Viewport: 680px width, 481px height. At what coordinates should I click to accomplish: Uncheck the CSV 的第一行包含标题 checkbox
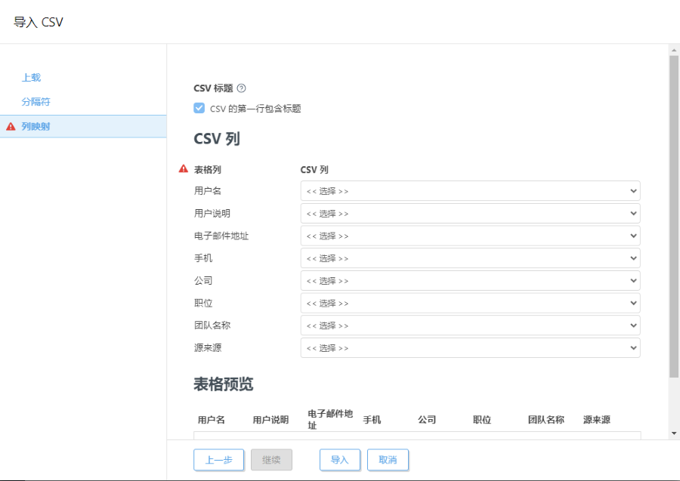198,107
